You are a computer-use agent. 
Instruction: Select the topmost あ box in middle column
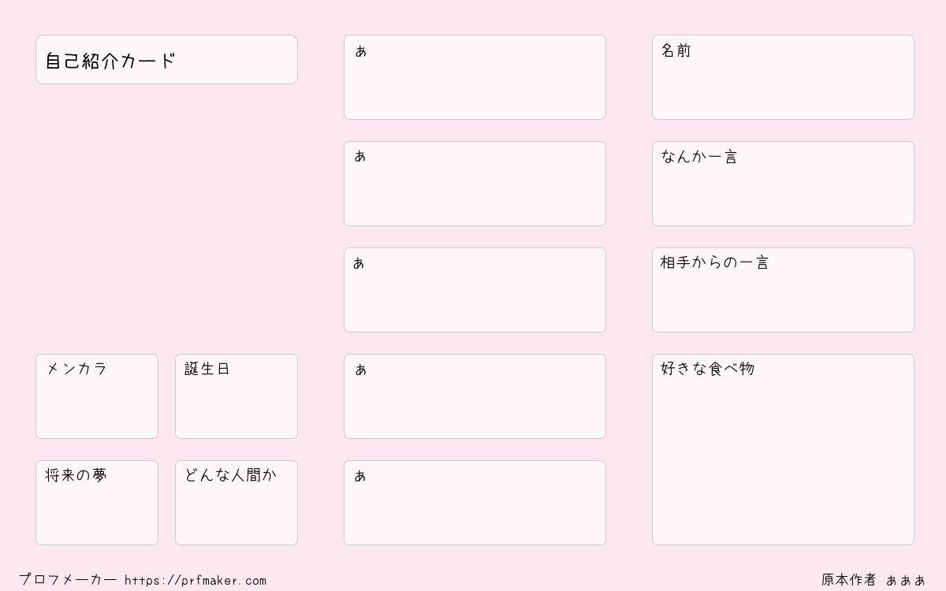click(x=475, y=77)
